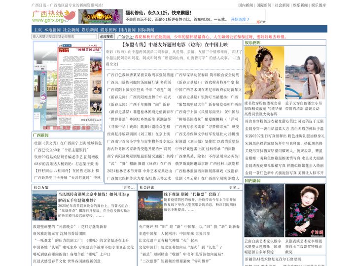
Task: Click the 必应搜索 search button
Action: (x=106, y=36)
